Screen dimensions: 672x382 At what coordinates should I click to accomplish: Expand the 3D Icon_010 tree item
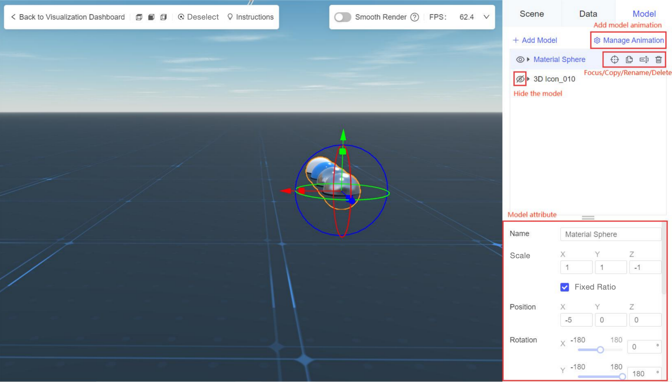[x=528, y=79]
